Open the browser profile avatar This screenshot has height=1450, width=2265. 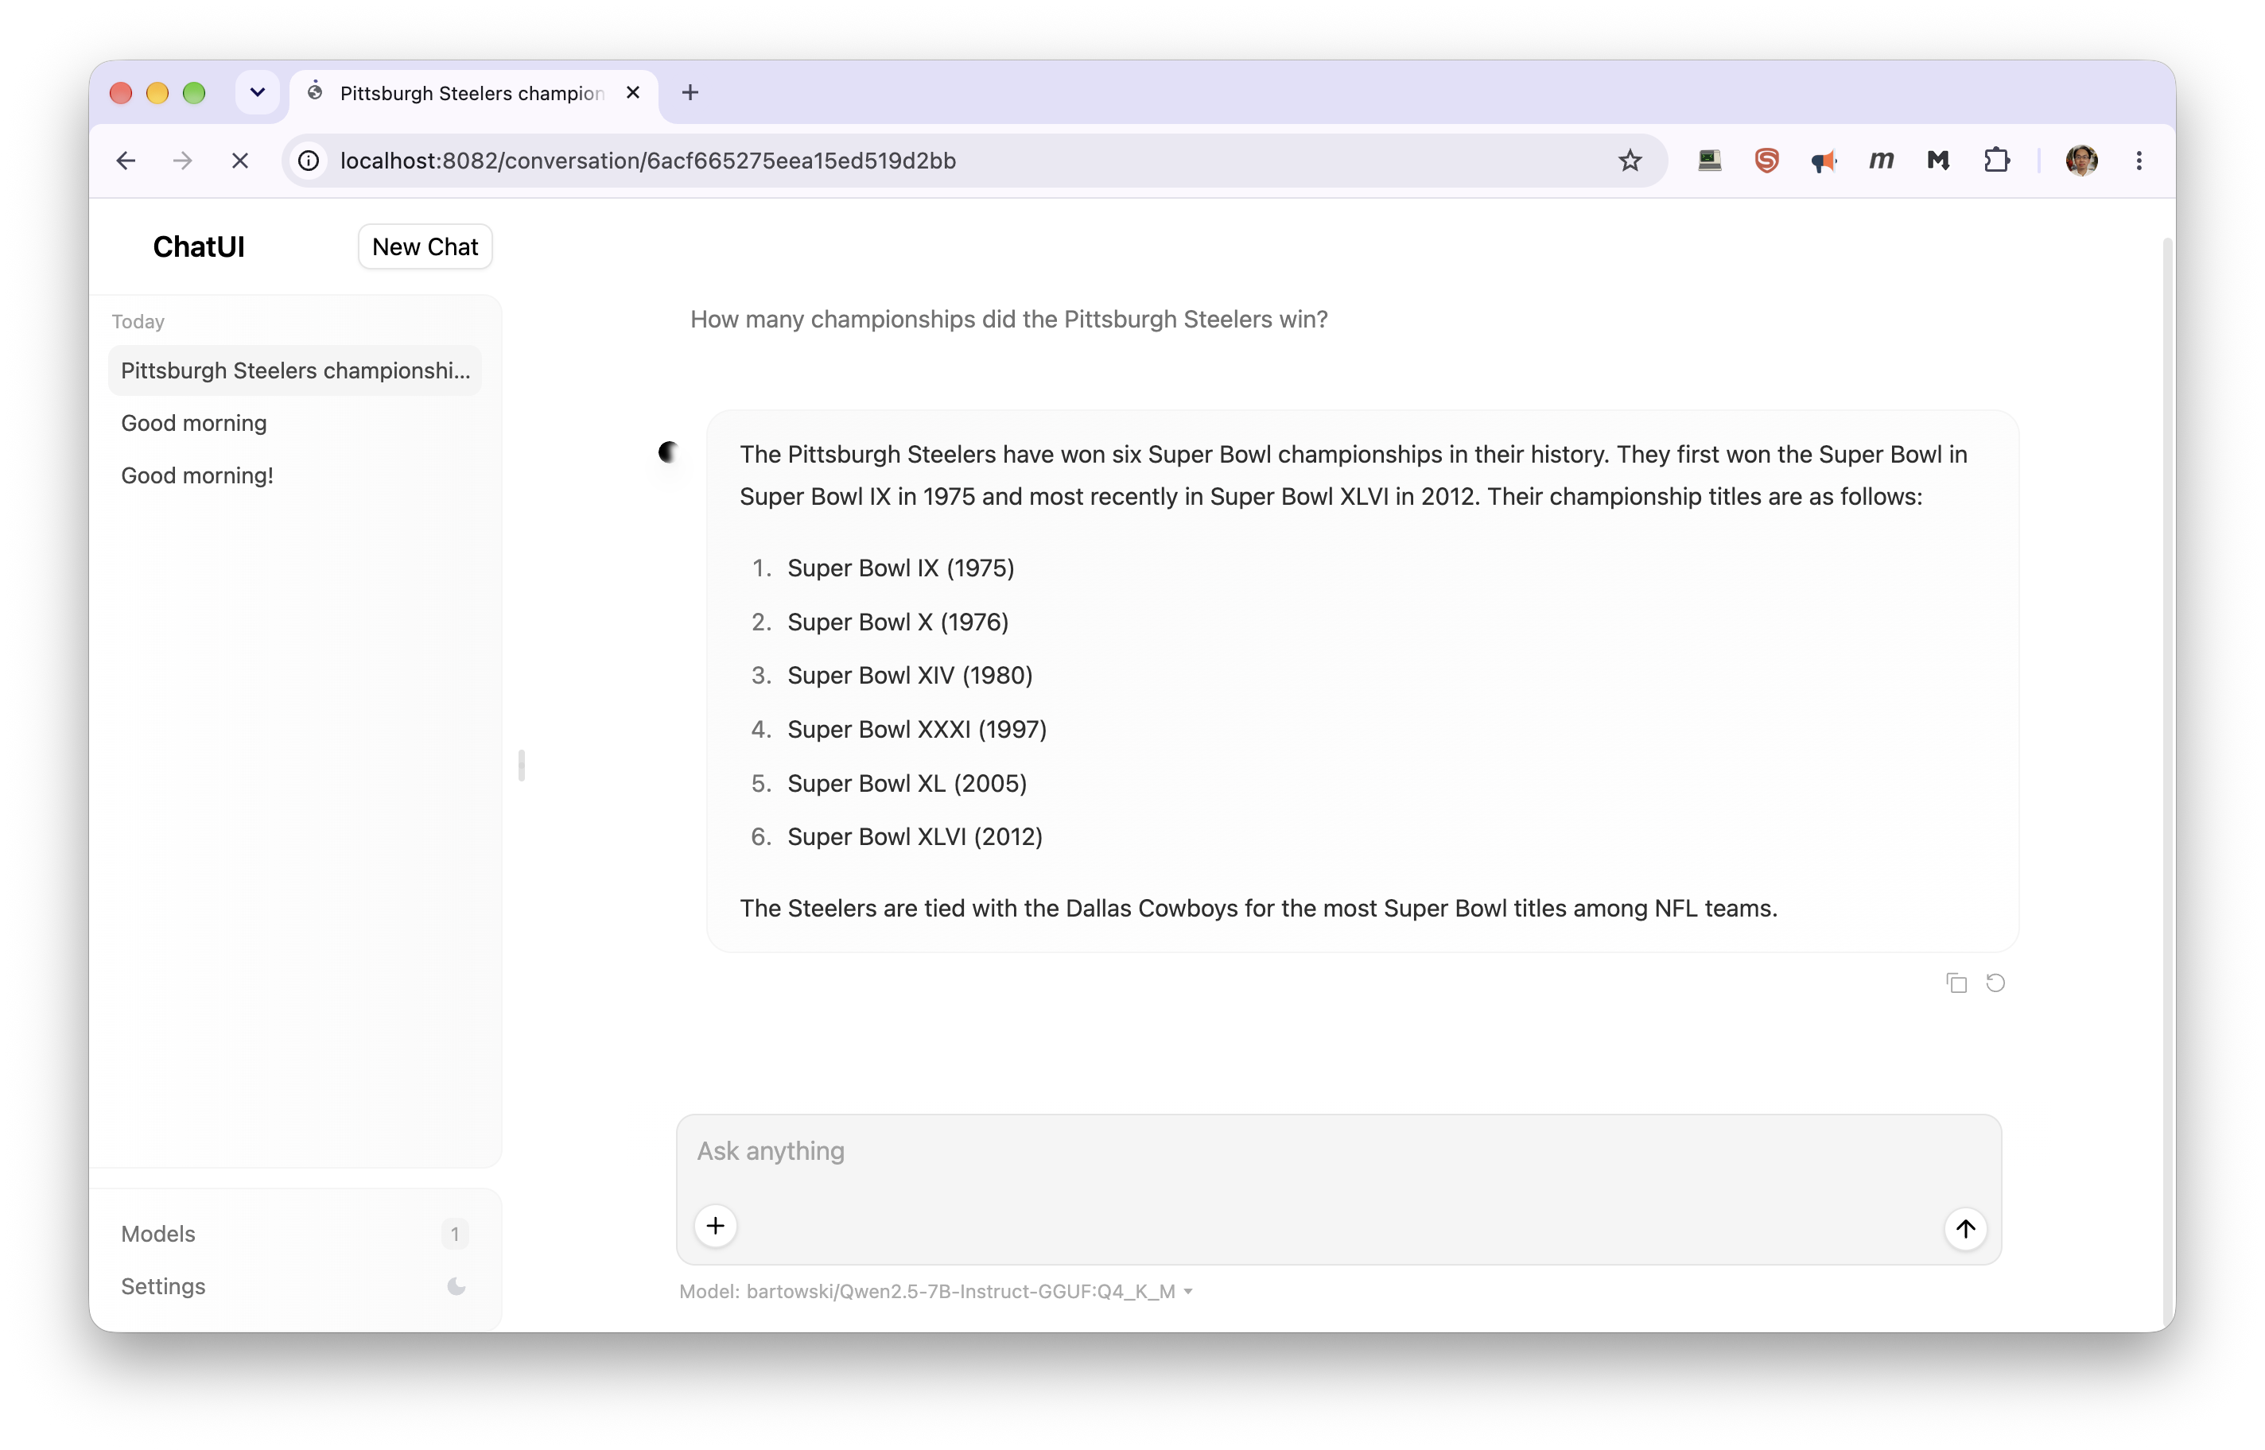pos(2082,161)
